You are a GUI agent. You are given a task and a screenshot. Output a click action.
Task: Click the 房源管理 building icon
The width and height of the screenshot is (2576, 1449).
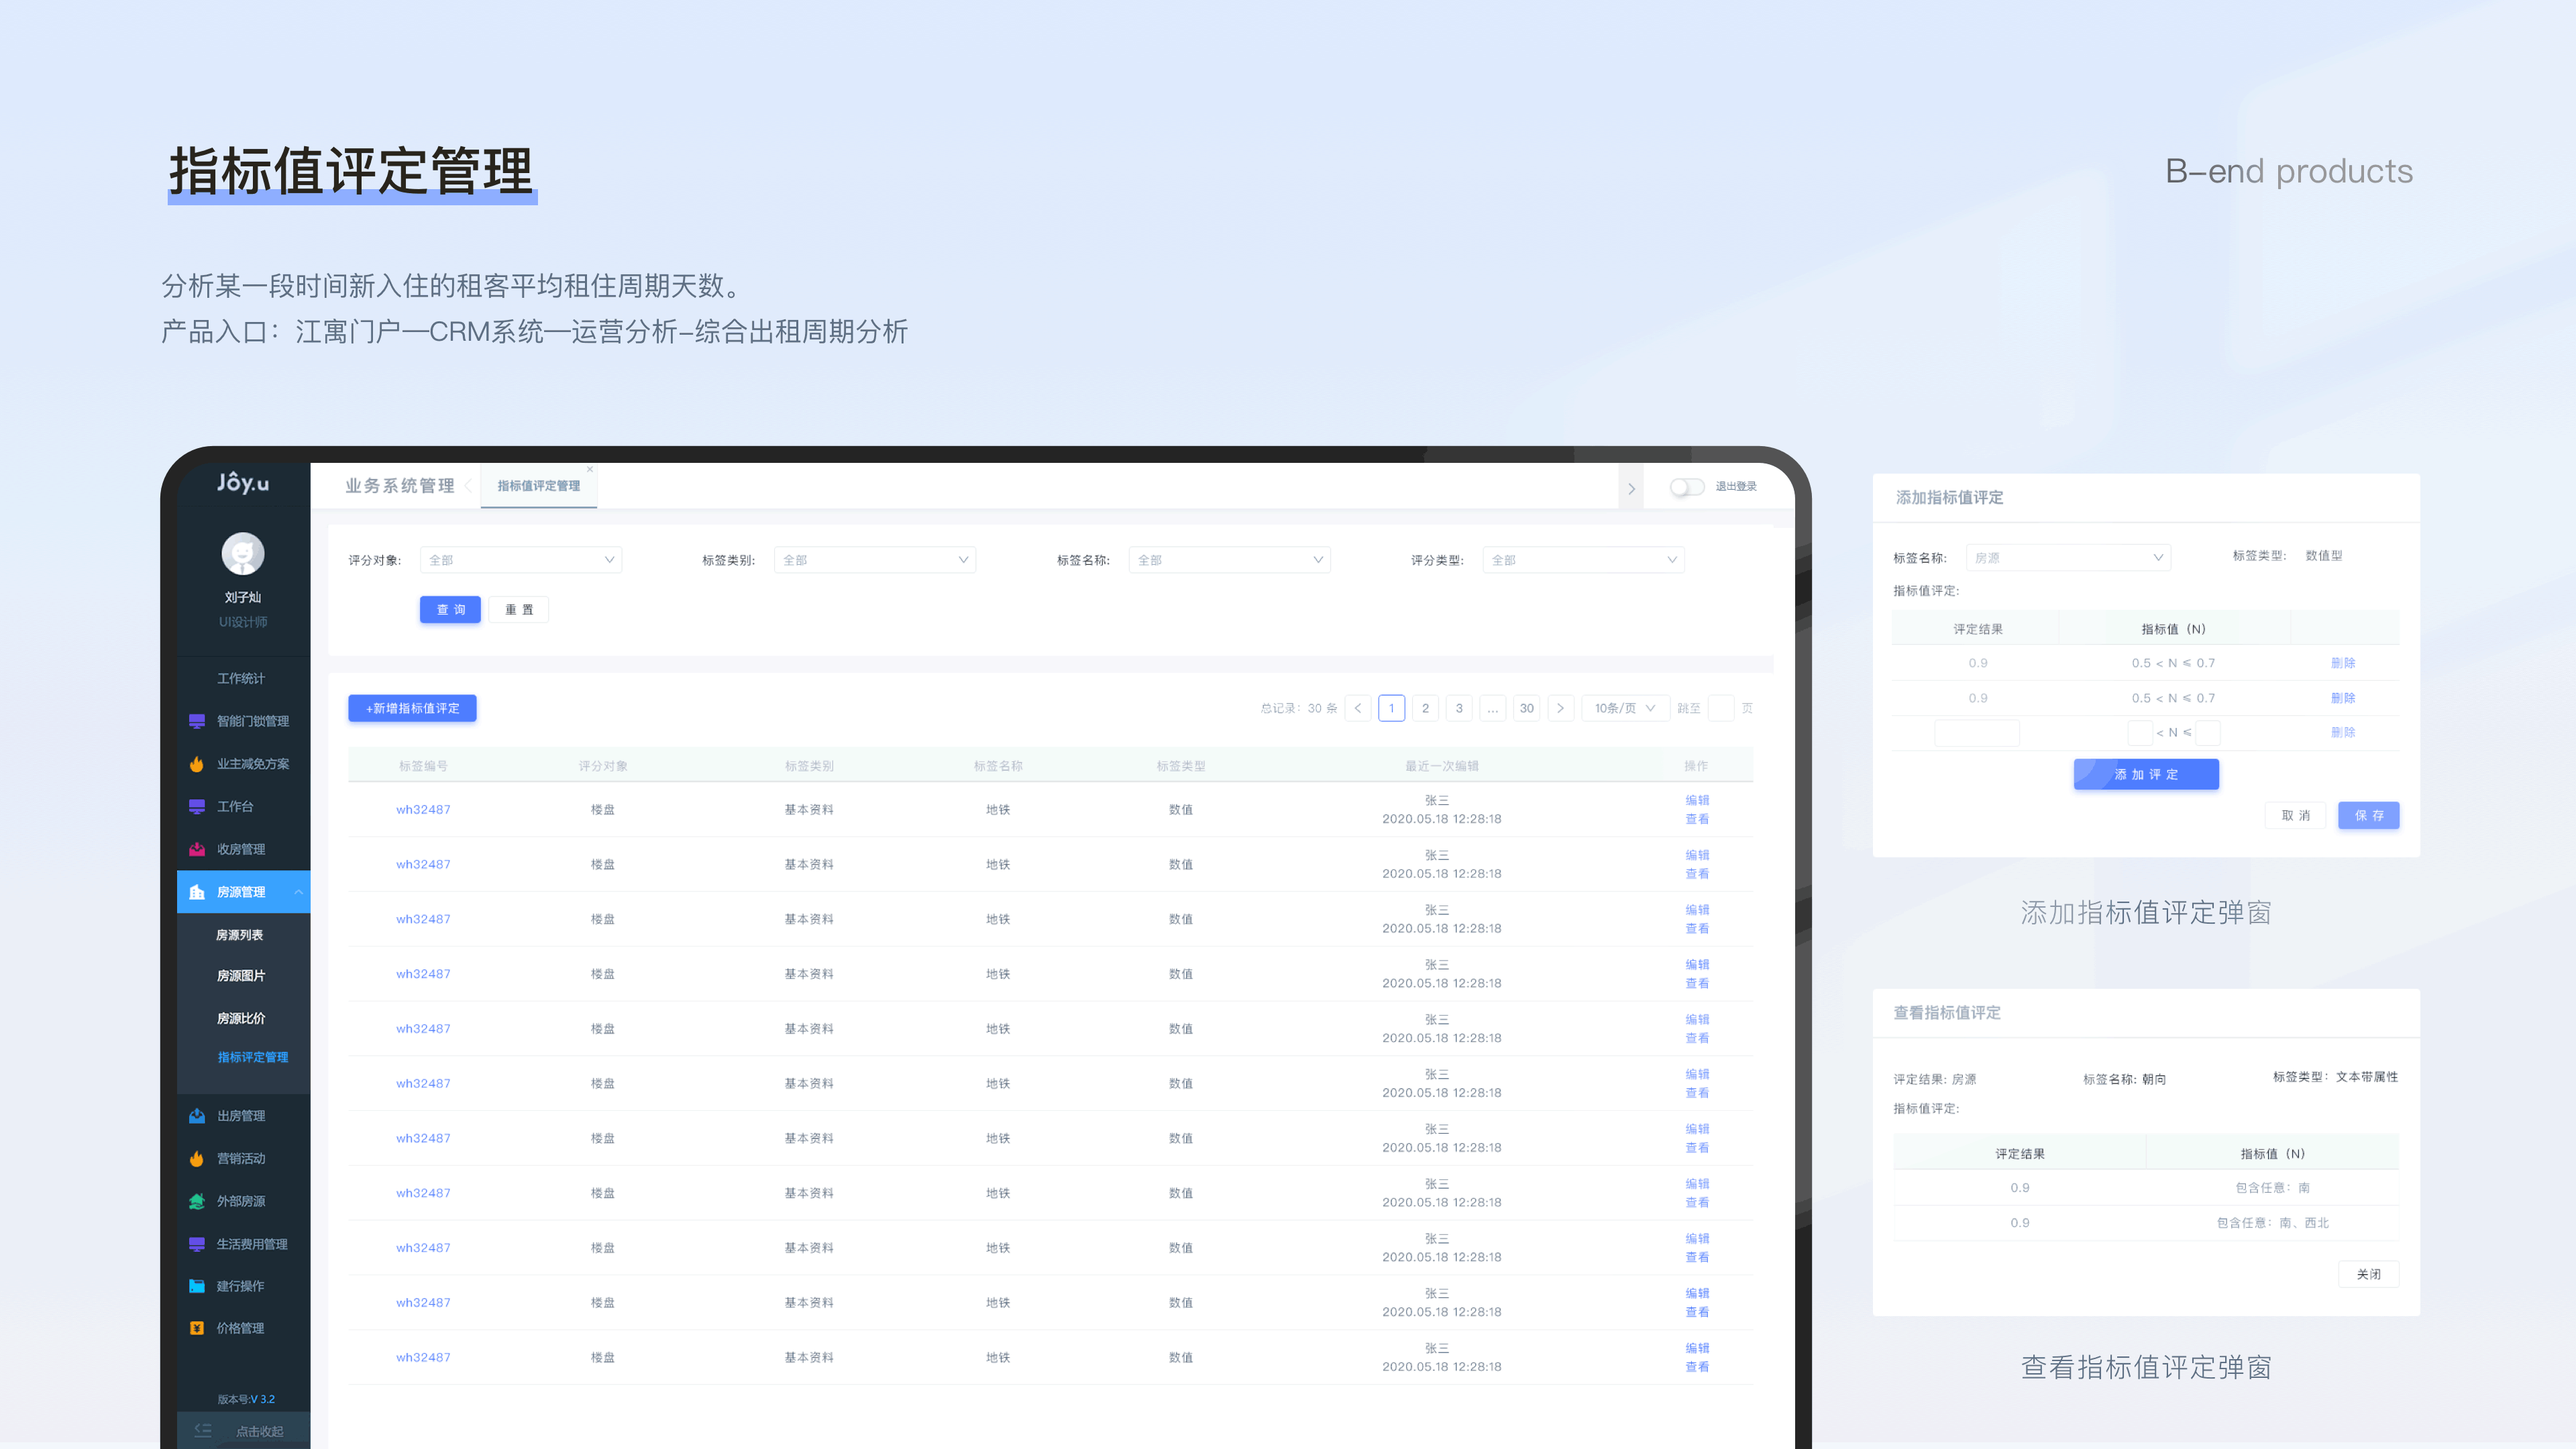tap(197, 892)
